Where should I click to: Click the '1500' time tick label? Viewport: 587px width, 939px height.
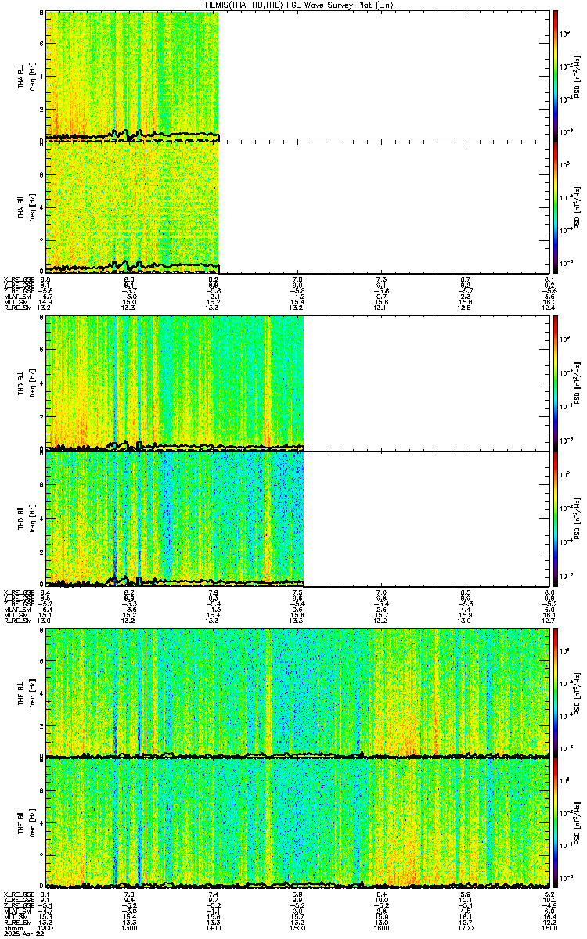pyautogui.click(x=297, y=927)
